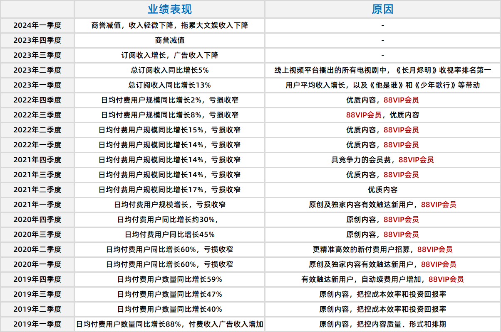Click the cell 日均付费用户数量同比增长40%

pos(170,309)
